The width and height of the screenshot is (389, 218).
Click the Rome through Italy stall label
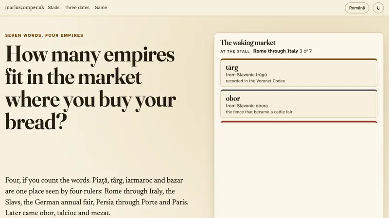click(x=275, y=51)
